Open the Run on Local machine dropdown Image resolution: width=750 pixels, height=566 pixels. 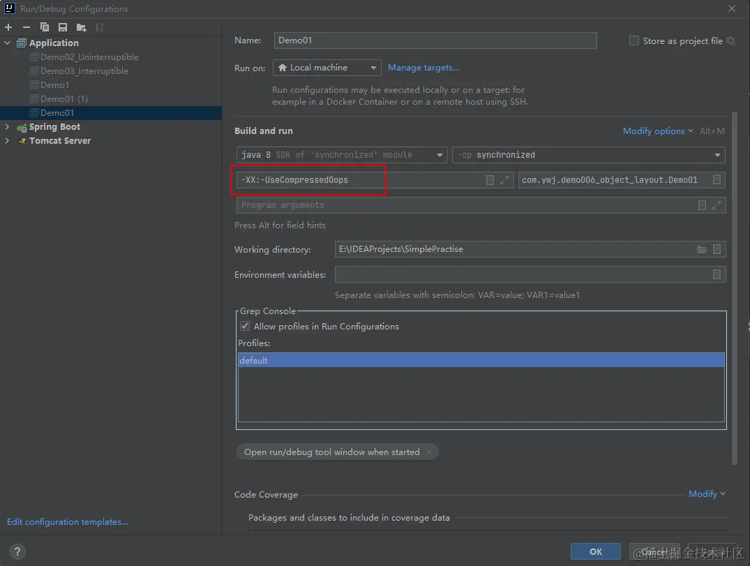coord(327,68)
